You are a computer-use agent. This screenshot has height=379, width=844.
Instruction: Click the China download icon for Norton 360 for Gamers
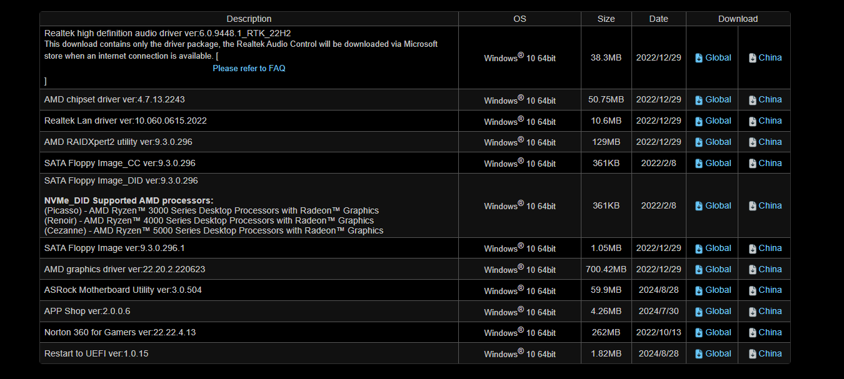pyautogui.click(x=753, y=333)
